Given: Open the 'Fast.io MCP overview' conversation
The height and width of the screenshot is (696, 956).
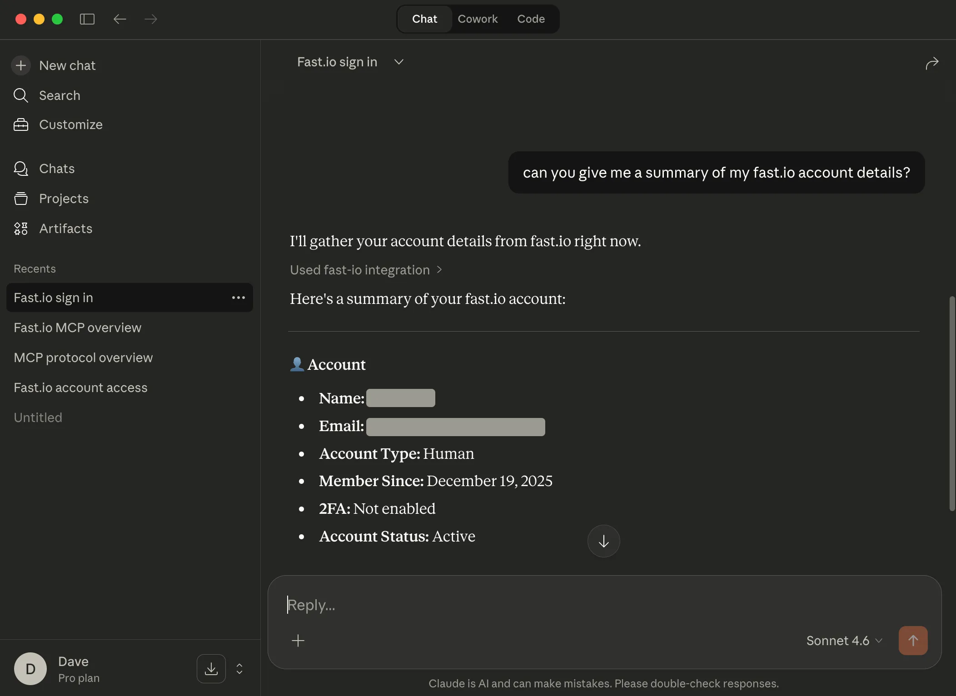Looking at the screenshot, I should (x=77, y=327).
